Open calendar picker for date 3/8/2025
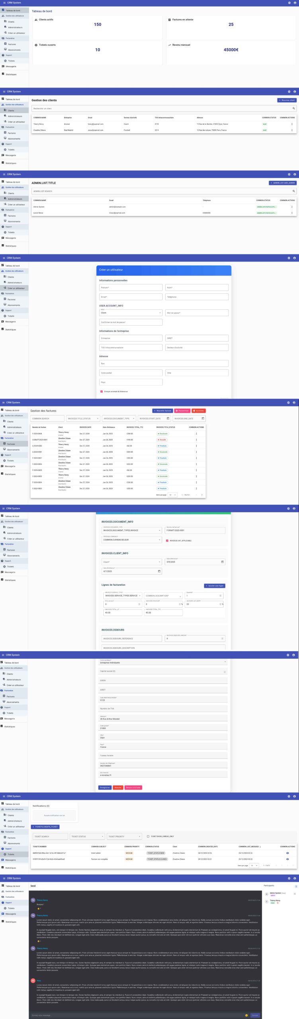Viewport: 299px width, 1019px height. (222, 562)
